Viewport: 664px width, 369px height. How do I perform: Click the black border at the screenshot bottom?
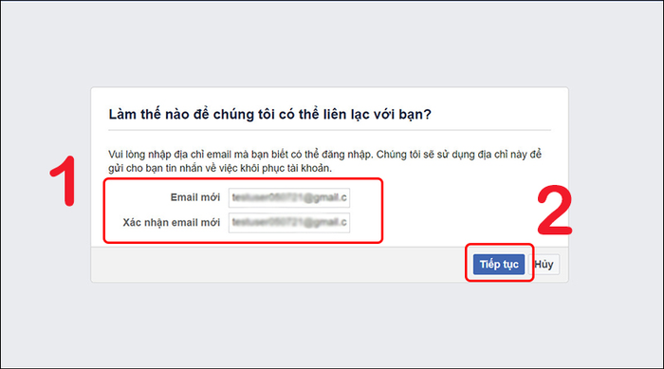coord(332,368)
